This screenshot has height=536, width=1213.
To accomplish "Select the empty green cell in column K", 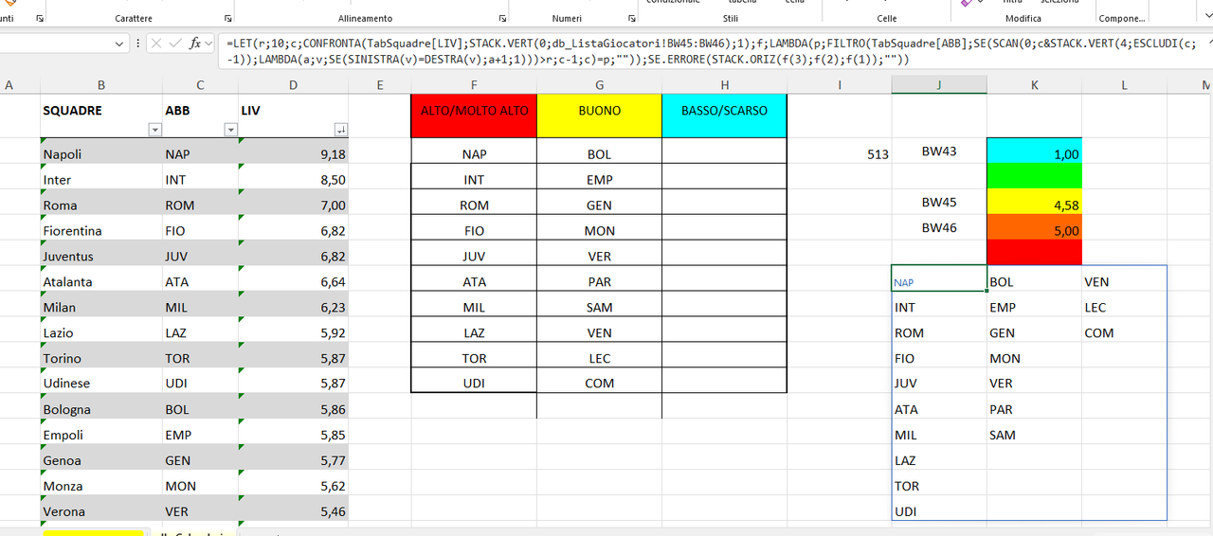I will pos(1034,176).
